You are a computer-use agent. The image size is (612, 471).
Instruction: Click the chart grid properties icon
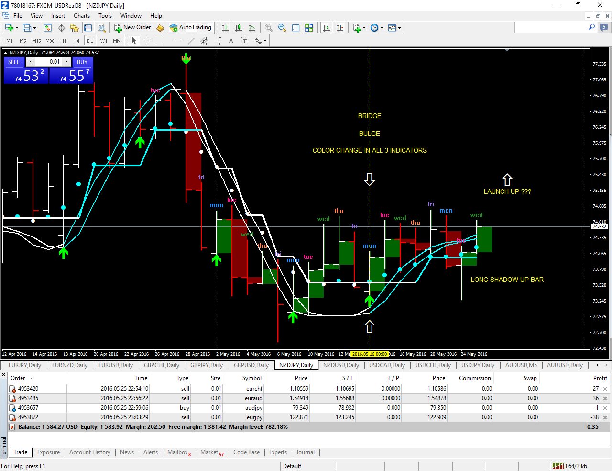[295, 28]
